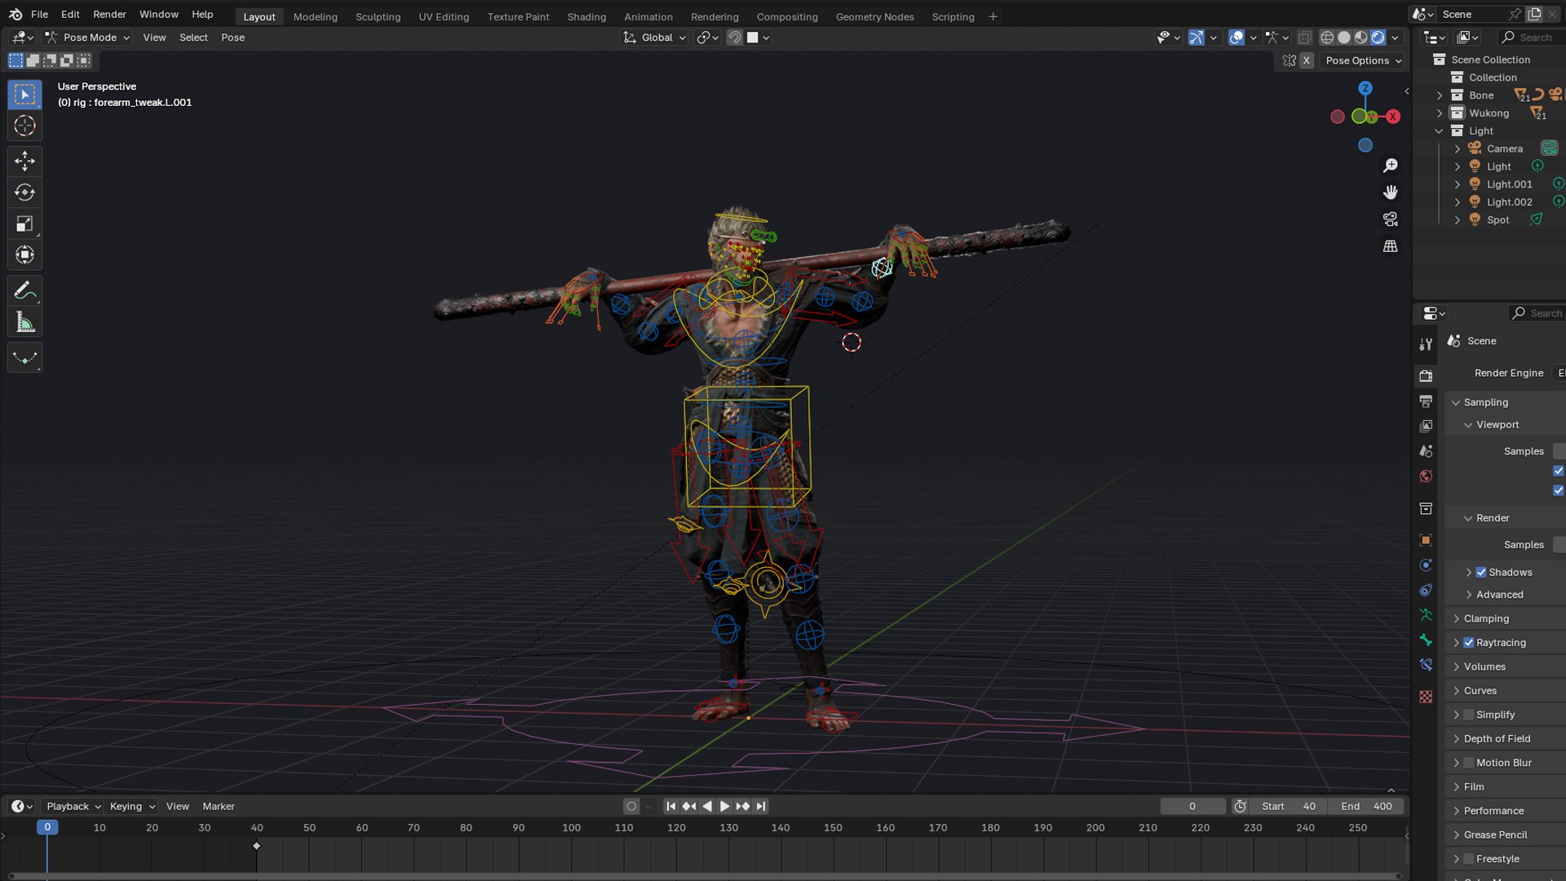Expand the Depth of Field panel
Image resolution: width=1566 pixels, height=881 pixels.
click(x=1456, y=739)
